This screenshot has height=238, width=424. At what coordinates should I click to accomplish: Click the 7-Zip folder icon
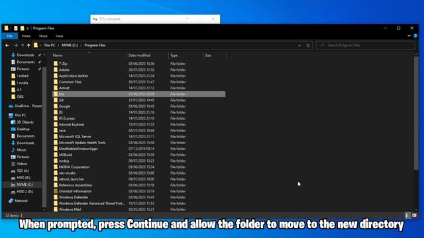pyautogui.click(x=56, y=63)
